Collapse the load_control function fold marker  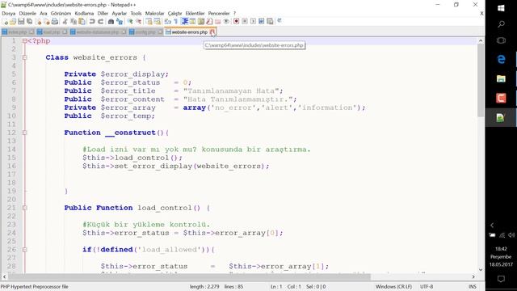[25, 208]
